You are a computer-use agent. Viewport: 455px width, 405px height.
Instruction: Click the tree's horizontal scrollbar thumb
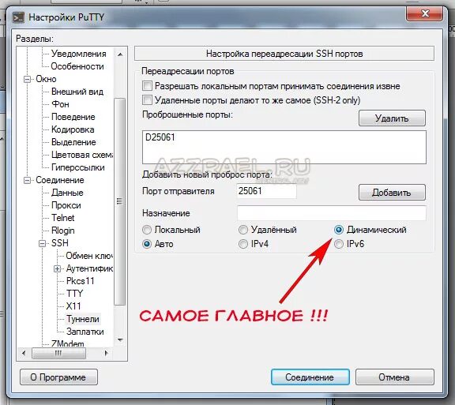[x=58, y=354]
